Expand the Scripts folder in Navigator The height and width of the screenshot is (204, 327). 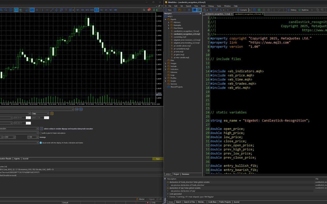166,81
